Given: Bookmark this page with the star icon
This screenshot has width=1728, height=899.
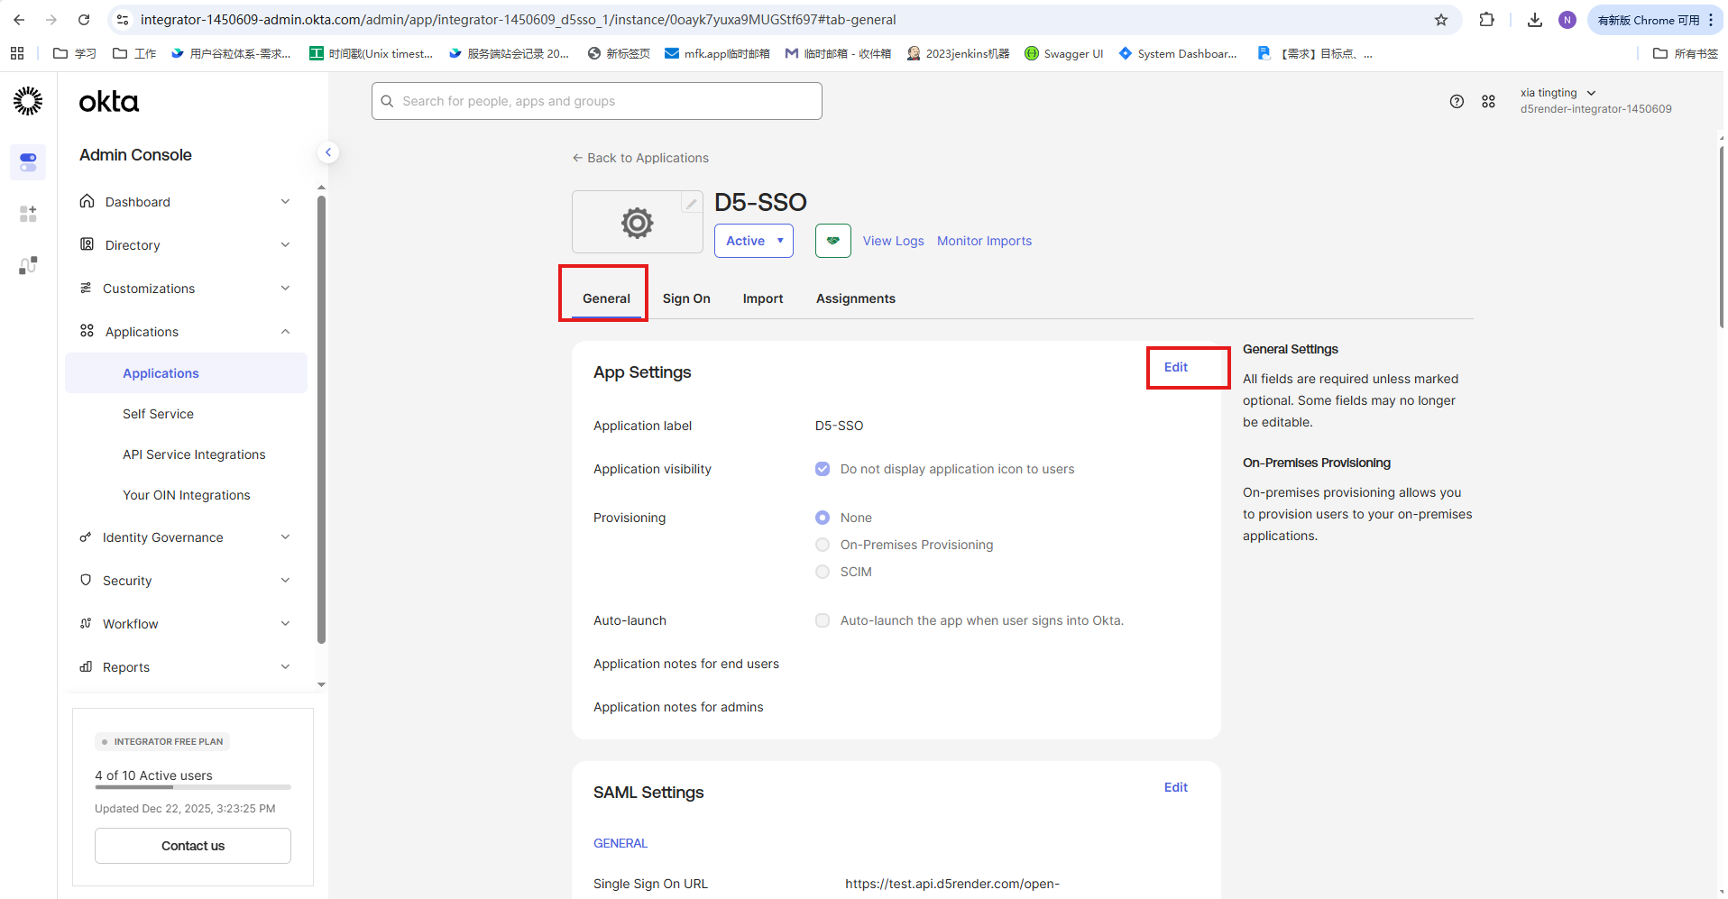Looking at the screenshot, I should (x=1441, y=20).
